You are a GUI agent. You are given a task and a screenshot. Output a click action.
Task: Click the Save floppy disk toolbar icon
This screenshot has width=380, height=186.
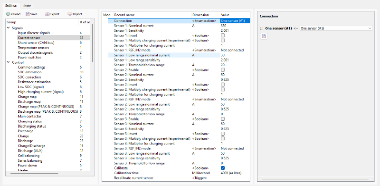click(28, 14)
